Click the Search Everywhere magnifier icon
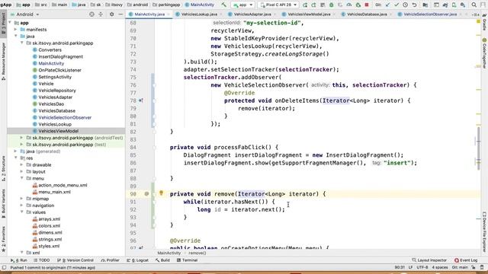 (x=474, y=5)
